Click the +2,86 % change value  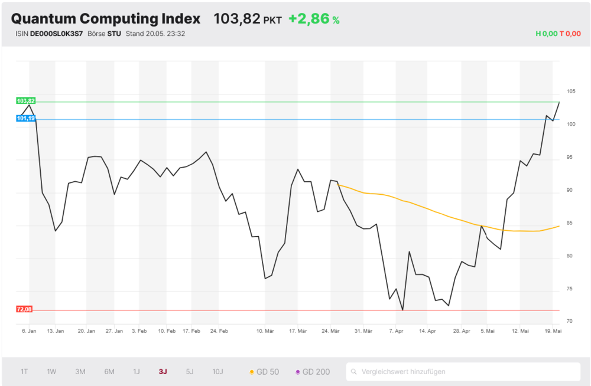[x=314, y=19]
